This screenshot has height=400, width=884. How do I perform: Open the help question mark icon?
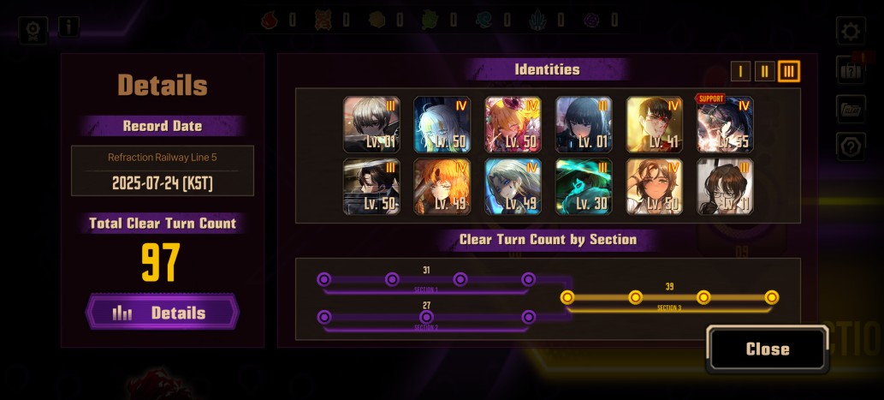tap(850, 147)
